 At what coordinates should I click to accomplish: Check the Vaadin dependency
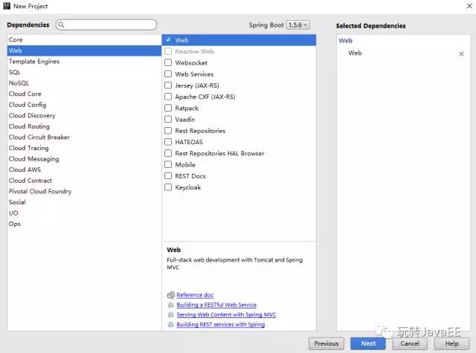pyautogui.click(x=168, y=119)
